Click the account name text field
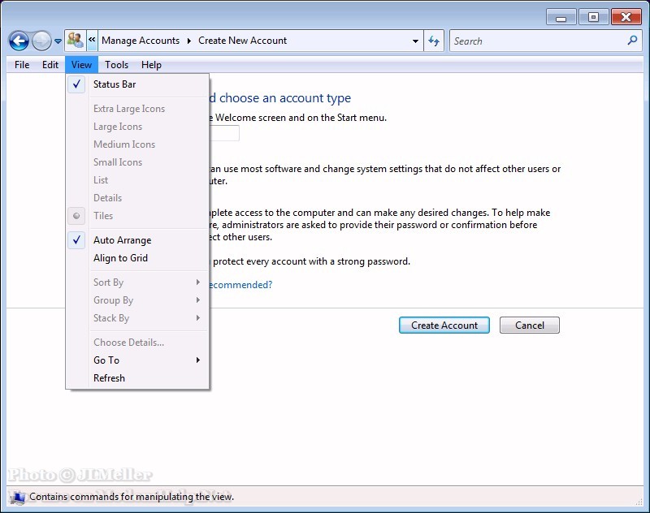The height and width of the screenshot is (513, 650). (224, 133)
